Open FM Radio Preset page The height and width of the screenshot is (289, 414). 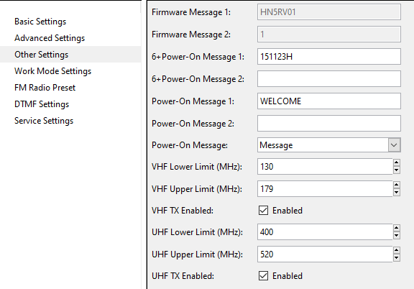pyautogui.click(x=45, y=88)
